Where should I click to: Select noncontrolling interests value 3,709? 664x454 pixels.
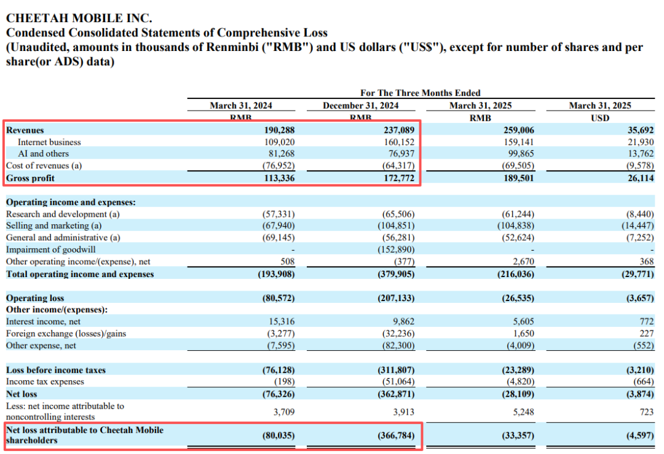coord(283,412)
